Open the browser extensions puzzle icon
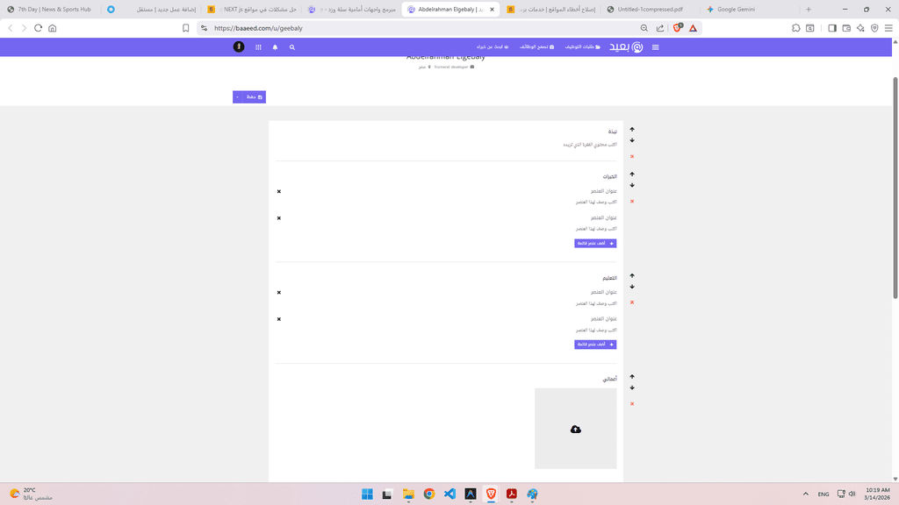 [x=795, y=28]
